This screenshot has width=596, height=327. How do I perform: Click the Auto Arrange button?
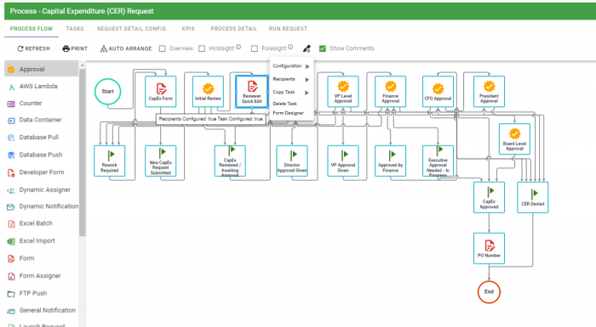coord(126,48)
